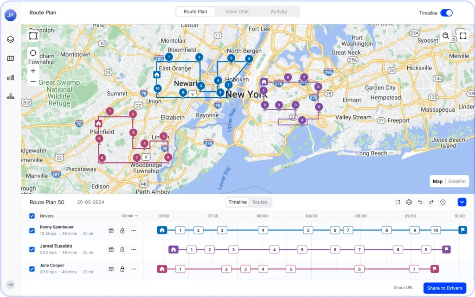The width and height of the screenshot is (475, 297).
Task: Uncheck the Drivers select-all checkbox
Action: pos(32,216)
